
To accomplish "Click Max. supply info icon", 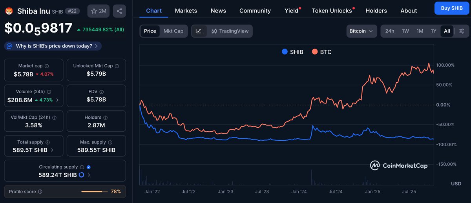I will (110, 143).
